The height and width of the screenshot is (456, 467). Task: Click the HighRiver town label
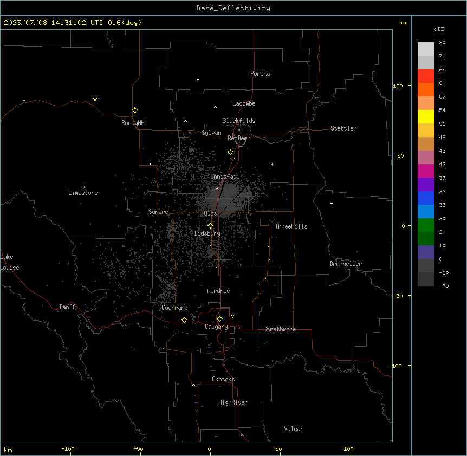(233, 402)
